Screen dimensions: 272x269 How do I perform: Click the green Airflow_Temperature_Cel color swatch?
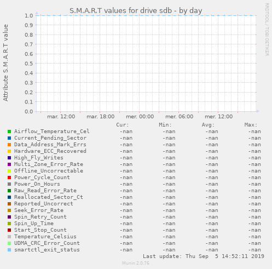tap(9, 131)
